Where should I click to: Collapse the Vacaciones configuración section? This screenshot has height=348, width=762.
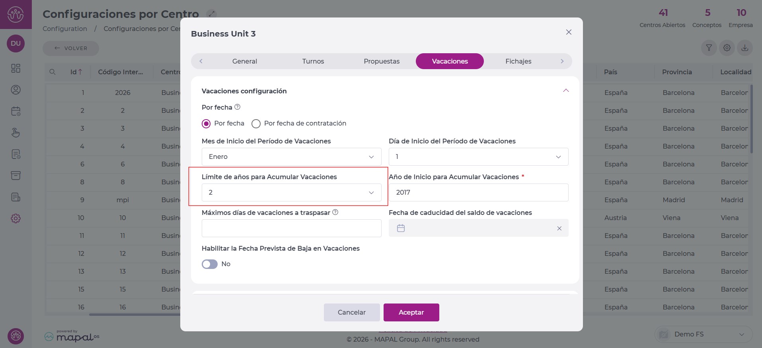pos(566,91)
